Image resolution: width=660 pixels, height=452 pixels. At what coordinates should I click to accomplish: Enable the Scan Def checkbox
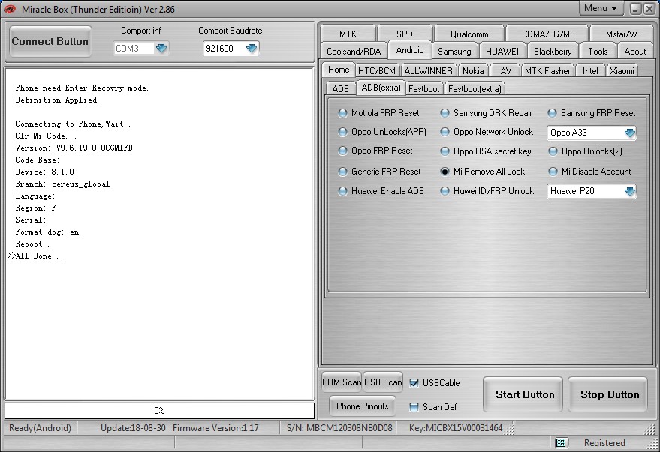(414, 406)
